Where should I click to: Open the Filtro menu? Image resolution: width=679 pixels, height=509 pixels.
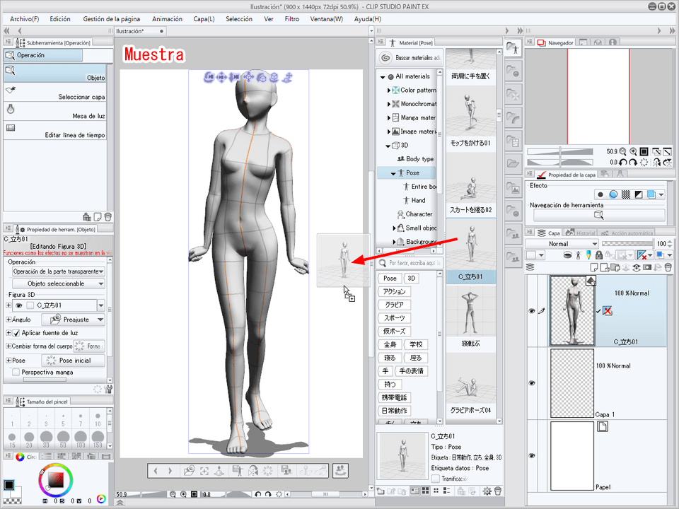(291, 19)
